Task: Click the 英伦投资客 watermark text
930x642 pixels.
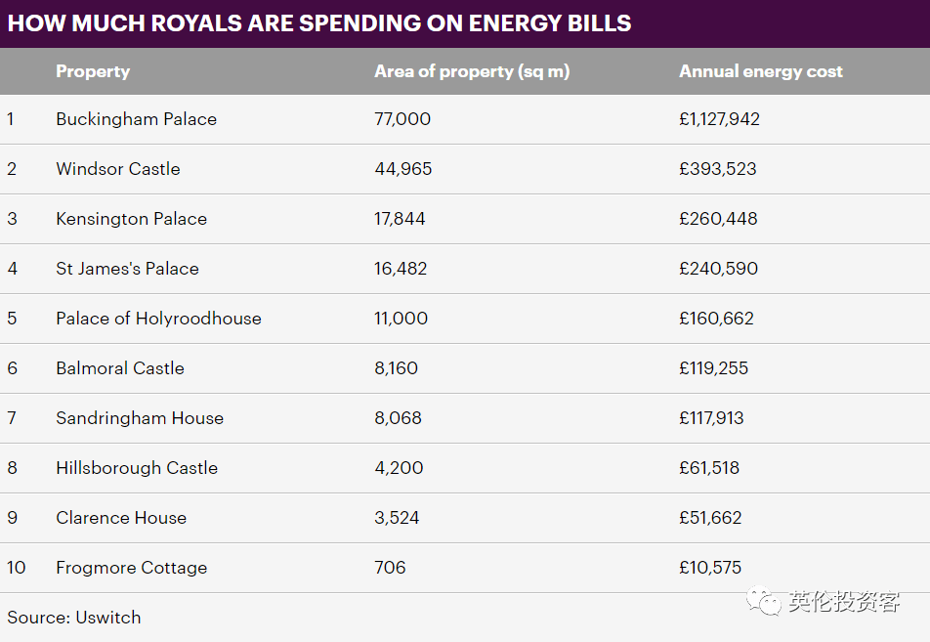Action: click(844, 601)
